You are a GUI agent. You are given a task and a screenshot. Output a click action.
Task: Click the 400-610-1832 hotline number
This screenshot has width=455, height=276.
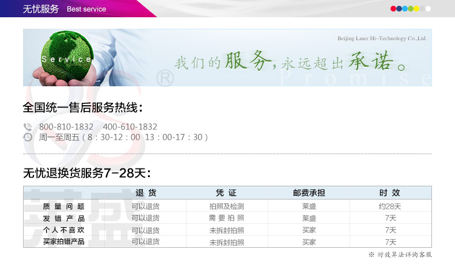click(x=130, y=127)
